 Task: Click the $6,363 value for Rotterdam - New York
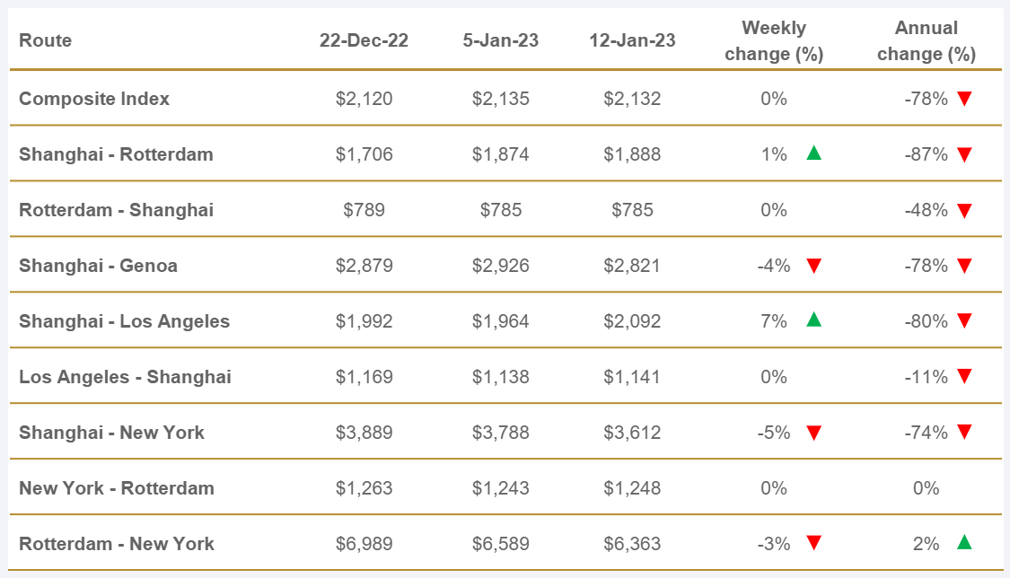pos(632,544)
